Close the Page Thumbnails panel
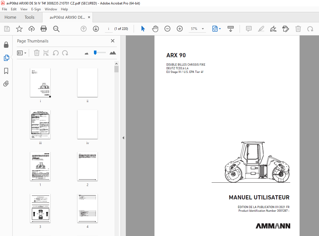 113,41
